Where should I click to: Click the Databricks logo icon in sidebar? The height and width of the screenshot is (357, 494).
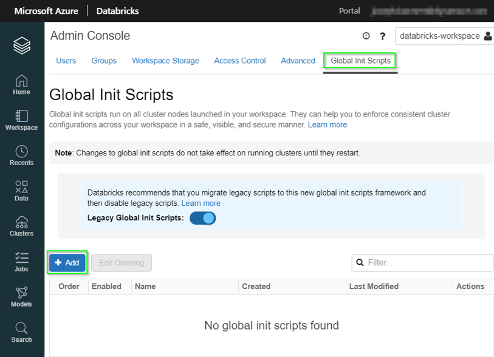21,46
